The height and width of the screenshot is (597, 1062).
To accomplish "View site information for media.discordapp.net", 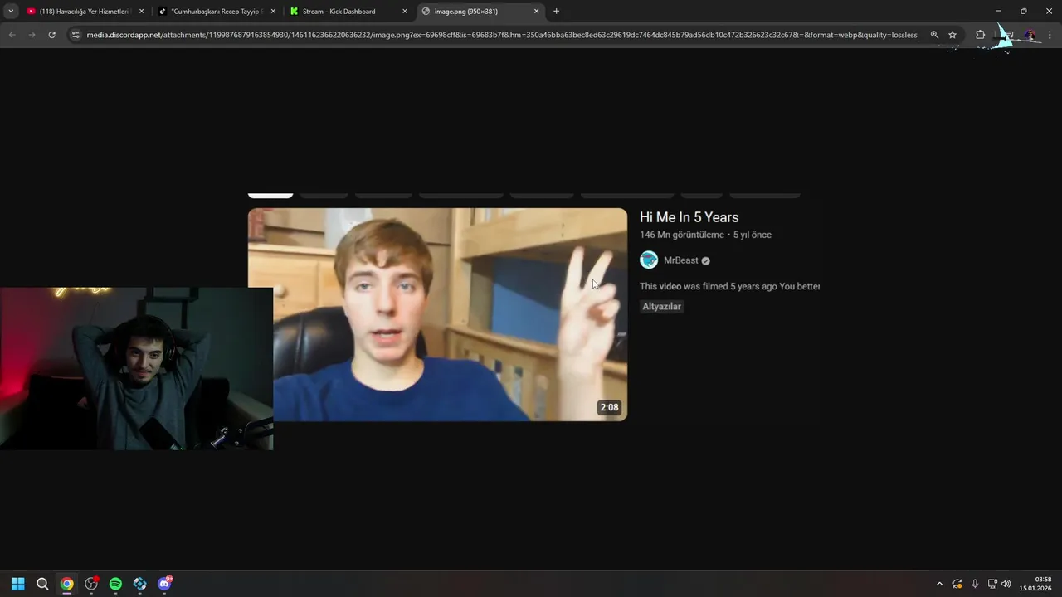I will click(76, 35).
